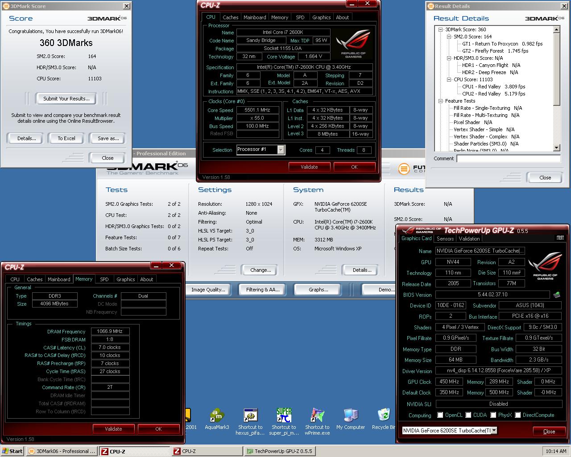Launch the wPrime.exe shortcut
This screenshot has width=571, height=457.
317,416
